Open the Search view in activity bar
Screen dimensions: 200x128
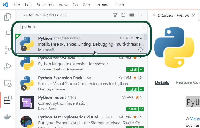pyautogui.click(x=7, y=33)
